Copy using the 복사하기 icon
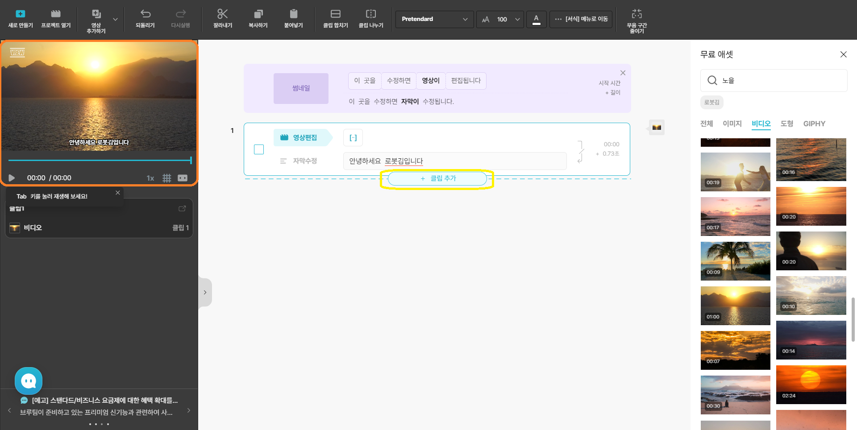The width and height of the screenshot is (857, 430). pos(258,14)
